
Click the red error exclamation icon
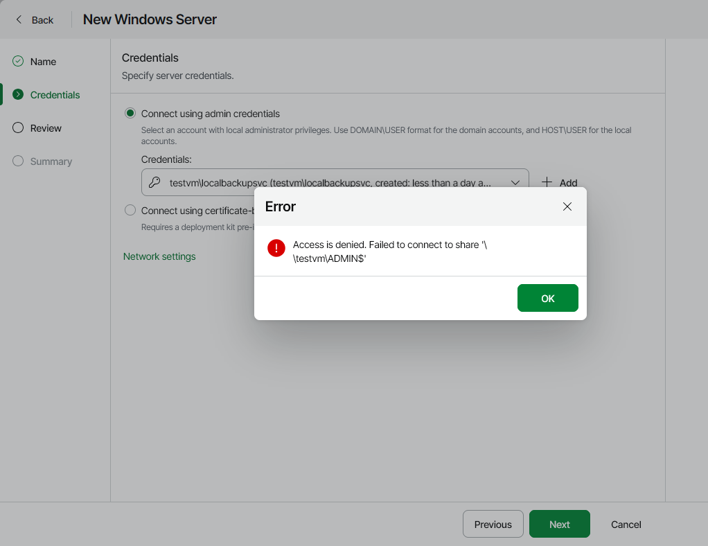point(276,249)
